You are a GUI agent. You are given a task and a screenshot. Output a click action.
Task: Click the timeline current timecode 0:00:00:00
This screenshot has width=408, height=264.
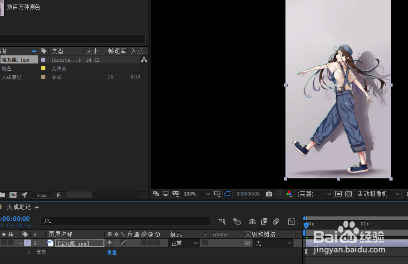pyautogui.click(x=15, y=219)
